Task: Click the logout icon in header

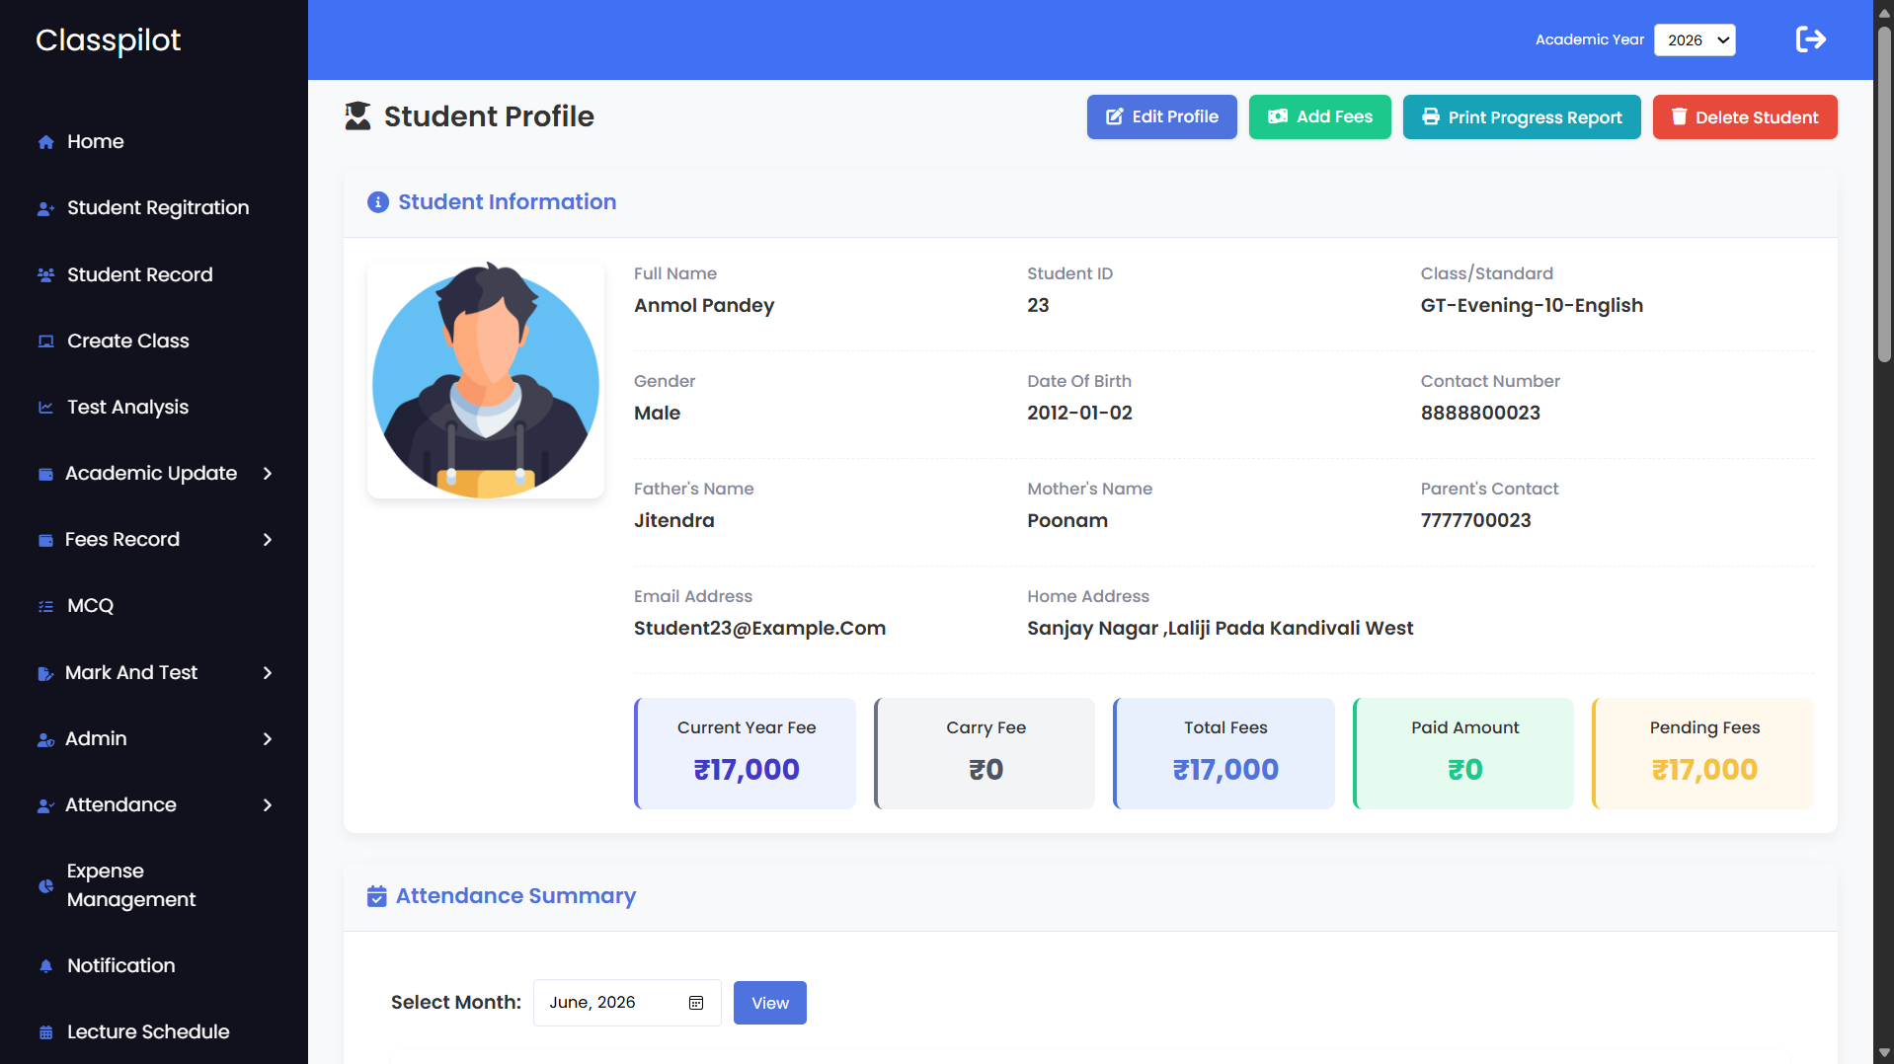Action: (x=1810, y=39)
